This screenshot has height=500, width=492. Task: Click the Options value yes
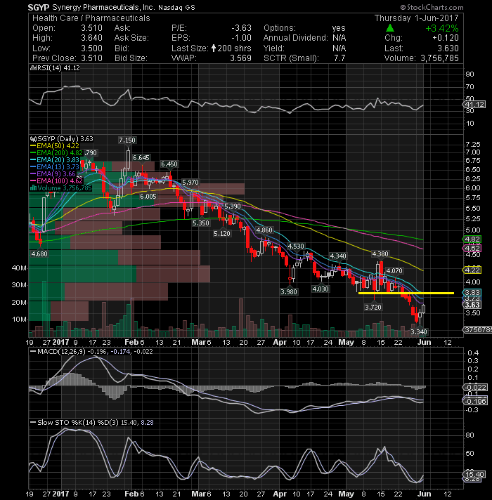click(339, 28)
